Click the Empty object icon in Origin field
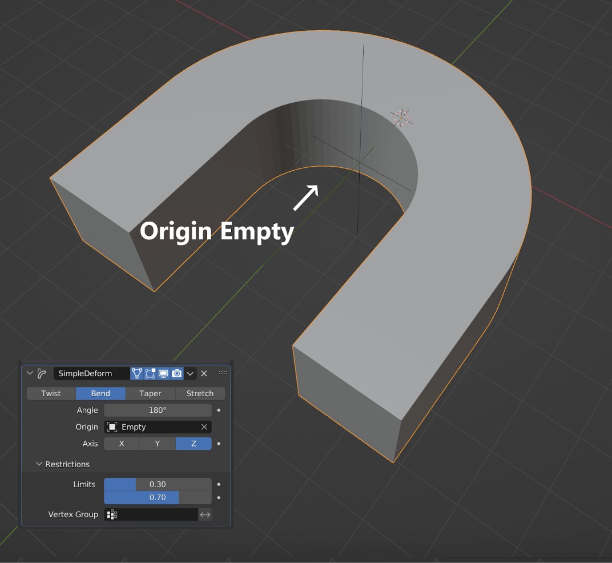The image size is (612, 563). pyautogui.click(x=112, y=427)
